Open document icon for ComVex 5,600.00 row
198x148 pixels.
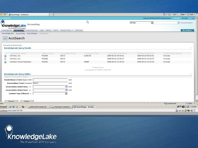click(5, 56)
